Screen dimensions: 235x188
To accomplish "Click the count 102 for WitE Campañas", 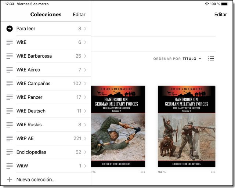I will [x=77, y=83].
